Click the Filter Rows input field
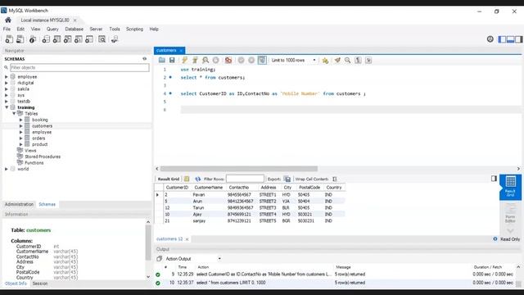The height and width of the screenshot is (295, 524). (245, 179)
